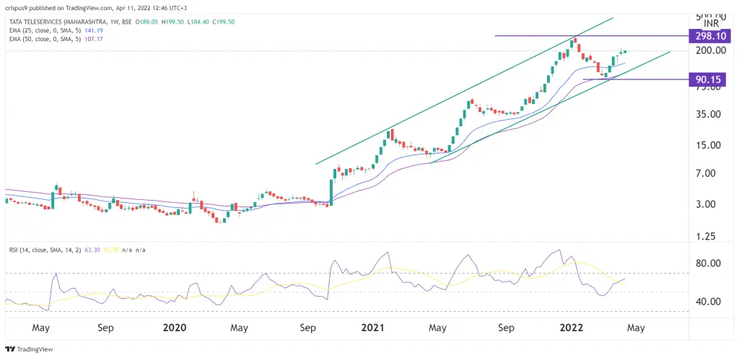Image resolution: width=739 pixels, height=358 pixels.
Task: Click the TradingView logo at bottom left
Action: (29, 349)
